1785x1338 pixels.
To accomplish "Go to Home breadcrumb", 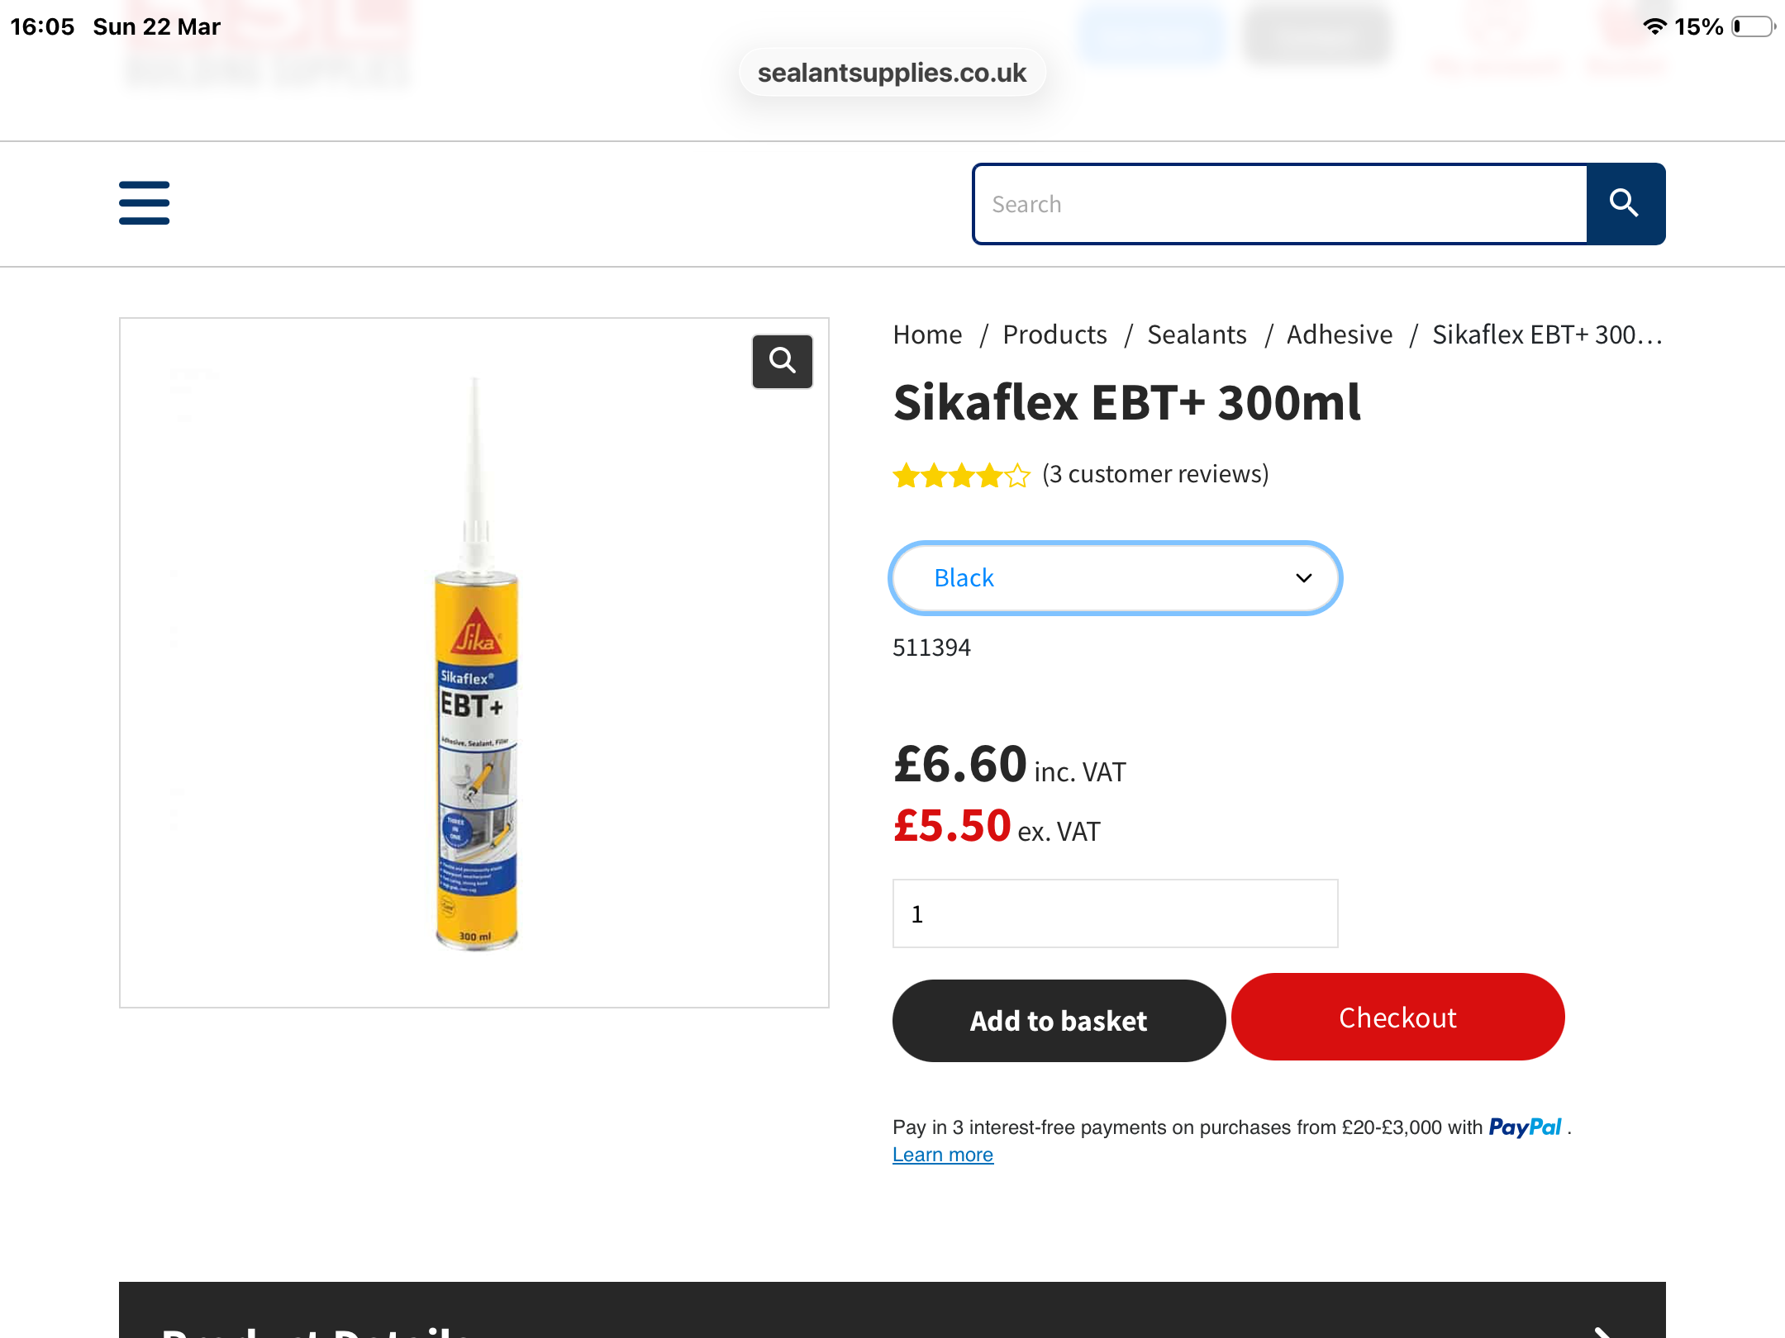I will [927, 334].
